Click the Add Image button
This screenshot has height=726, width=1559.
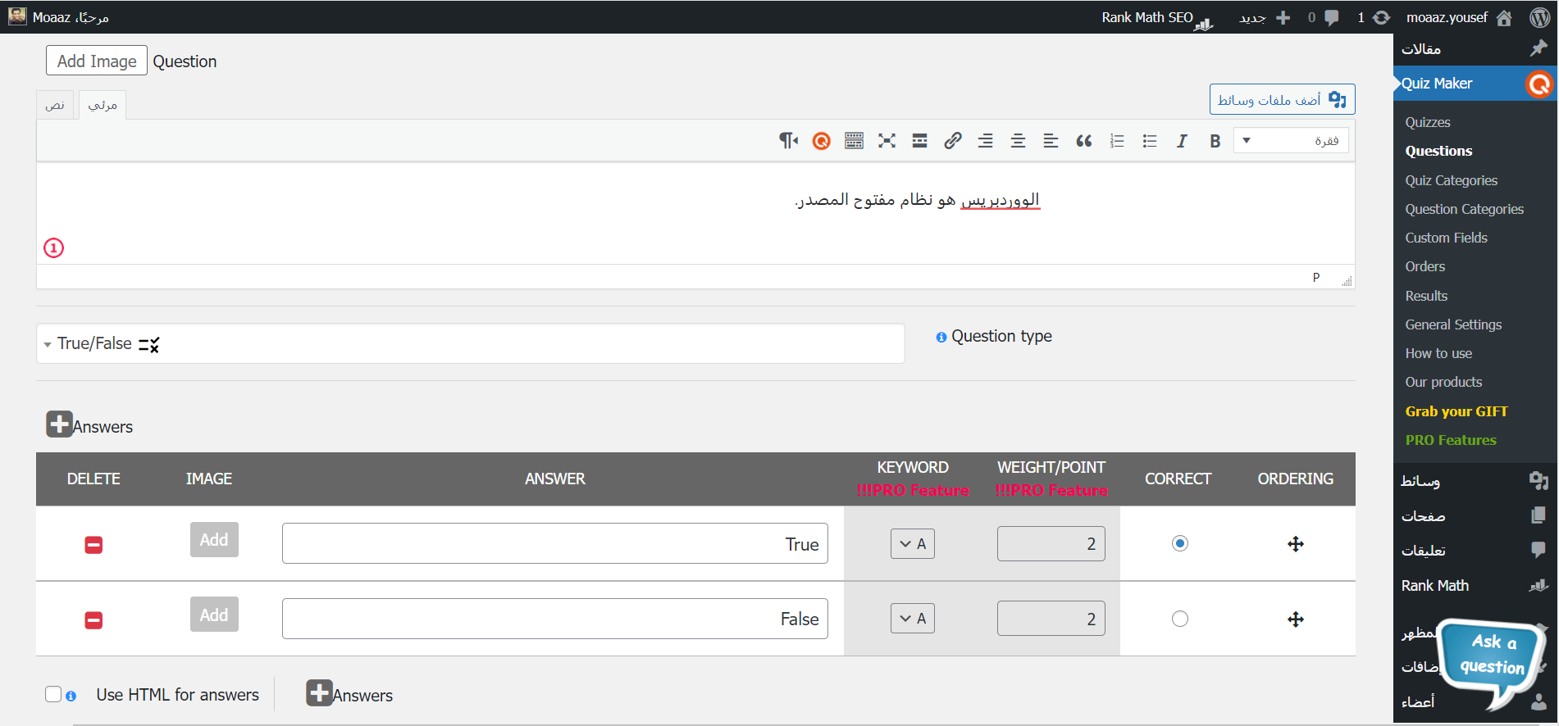tap(97, 61)
